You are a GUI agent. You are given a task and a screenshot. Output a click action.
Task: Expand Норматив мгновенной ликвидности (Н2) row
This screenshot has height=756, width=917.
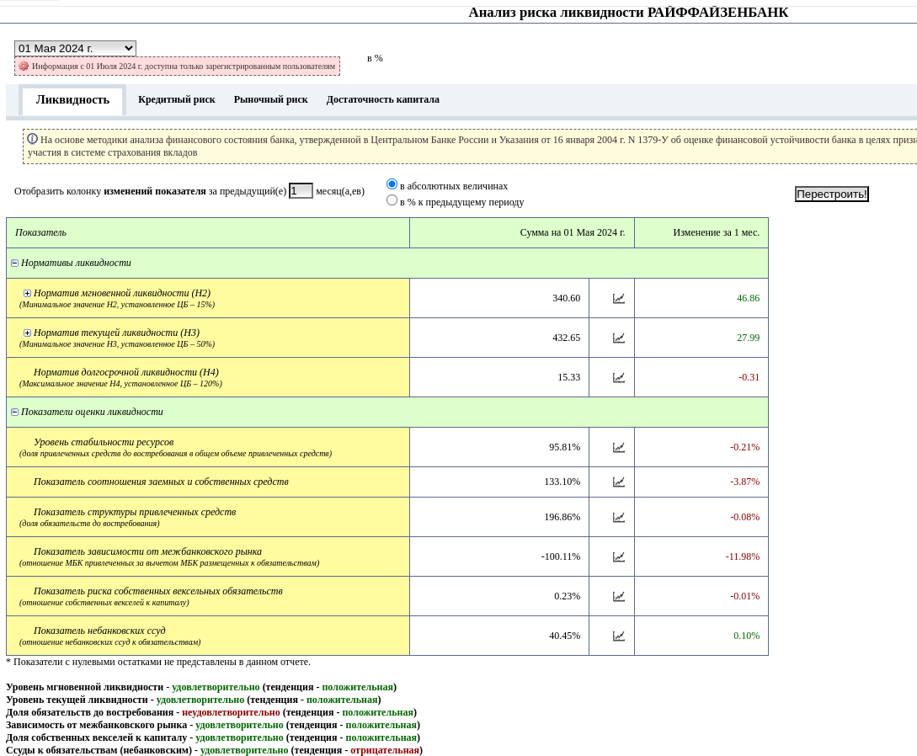pyautogui.click(x=27, y=294)
